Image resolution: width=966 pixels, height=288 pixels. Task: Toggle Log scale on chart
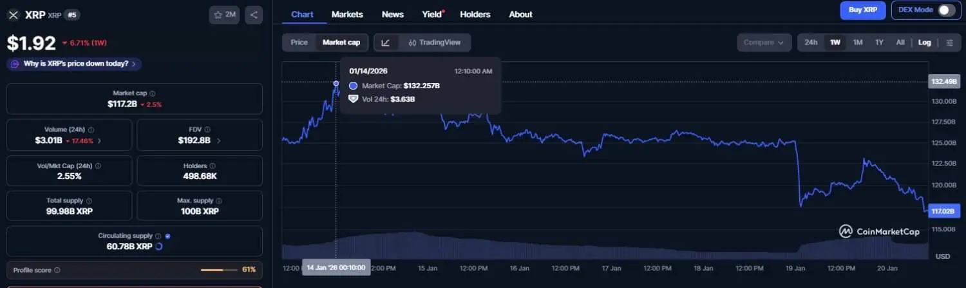[x=925, y=43]
